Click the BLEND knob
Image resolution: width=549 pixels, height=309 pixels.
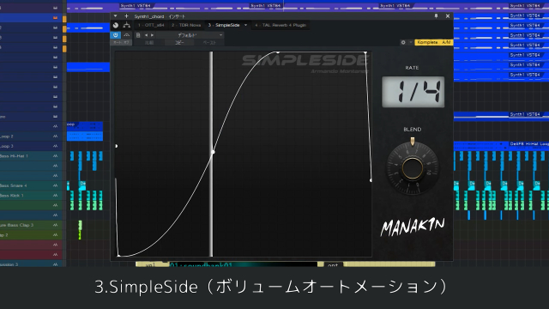pos(412,168)
